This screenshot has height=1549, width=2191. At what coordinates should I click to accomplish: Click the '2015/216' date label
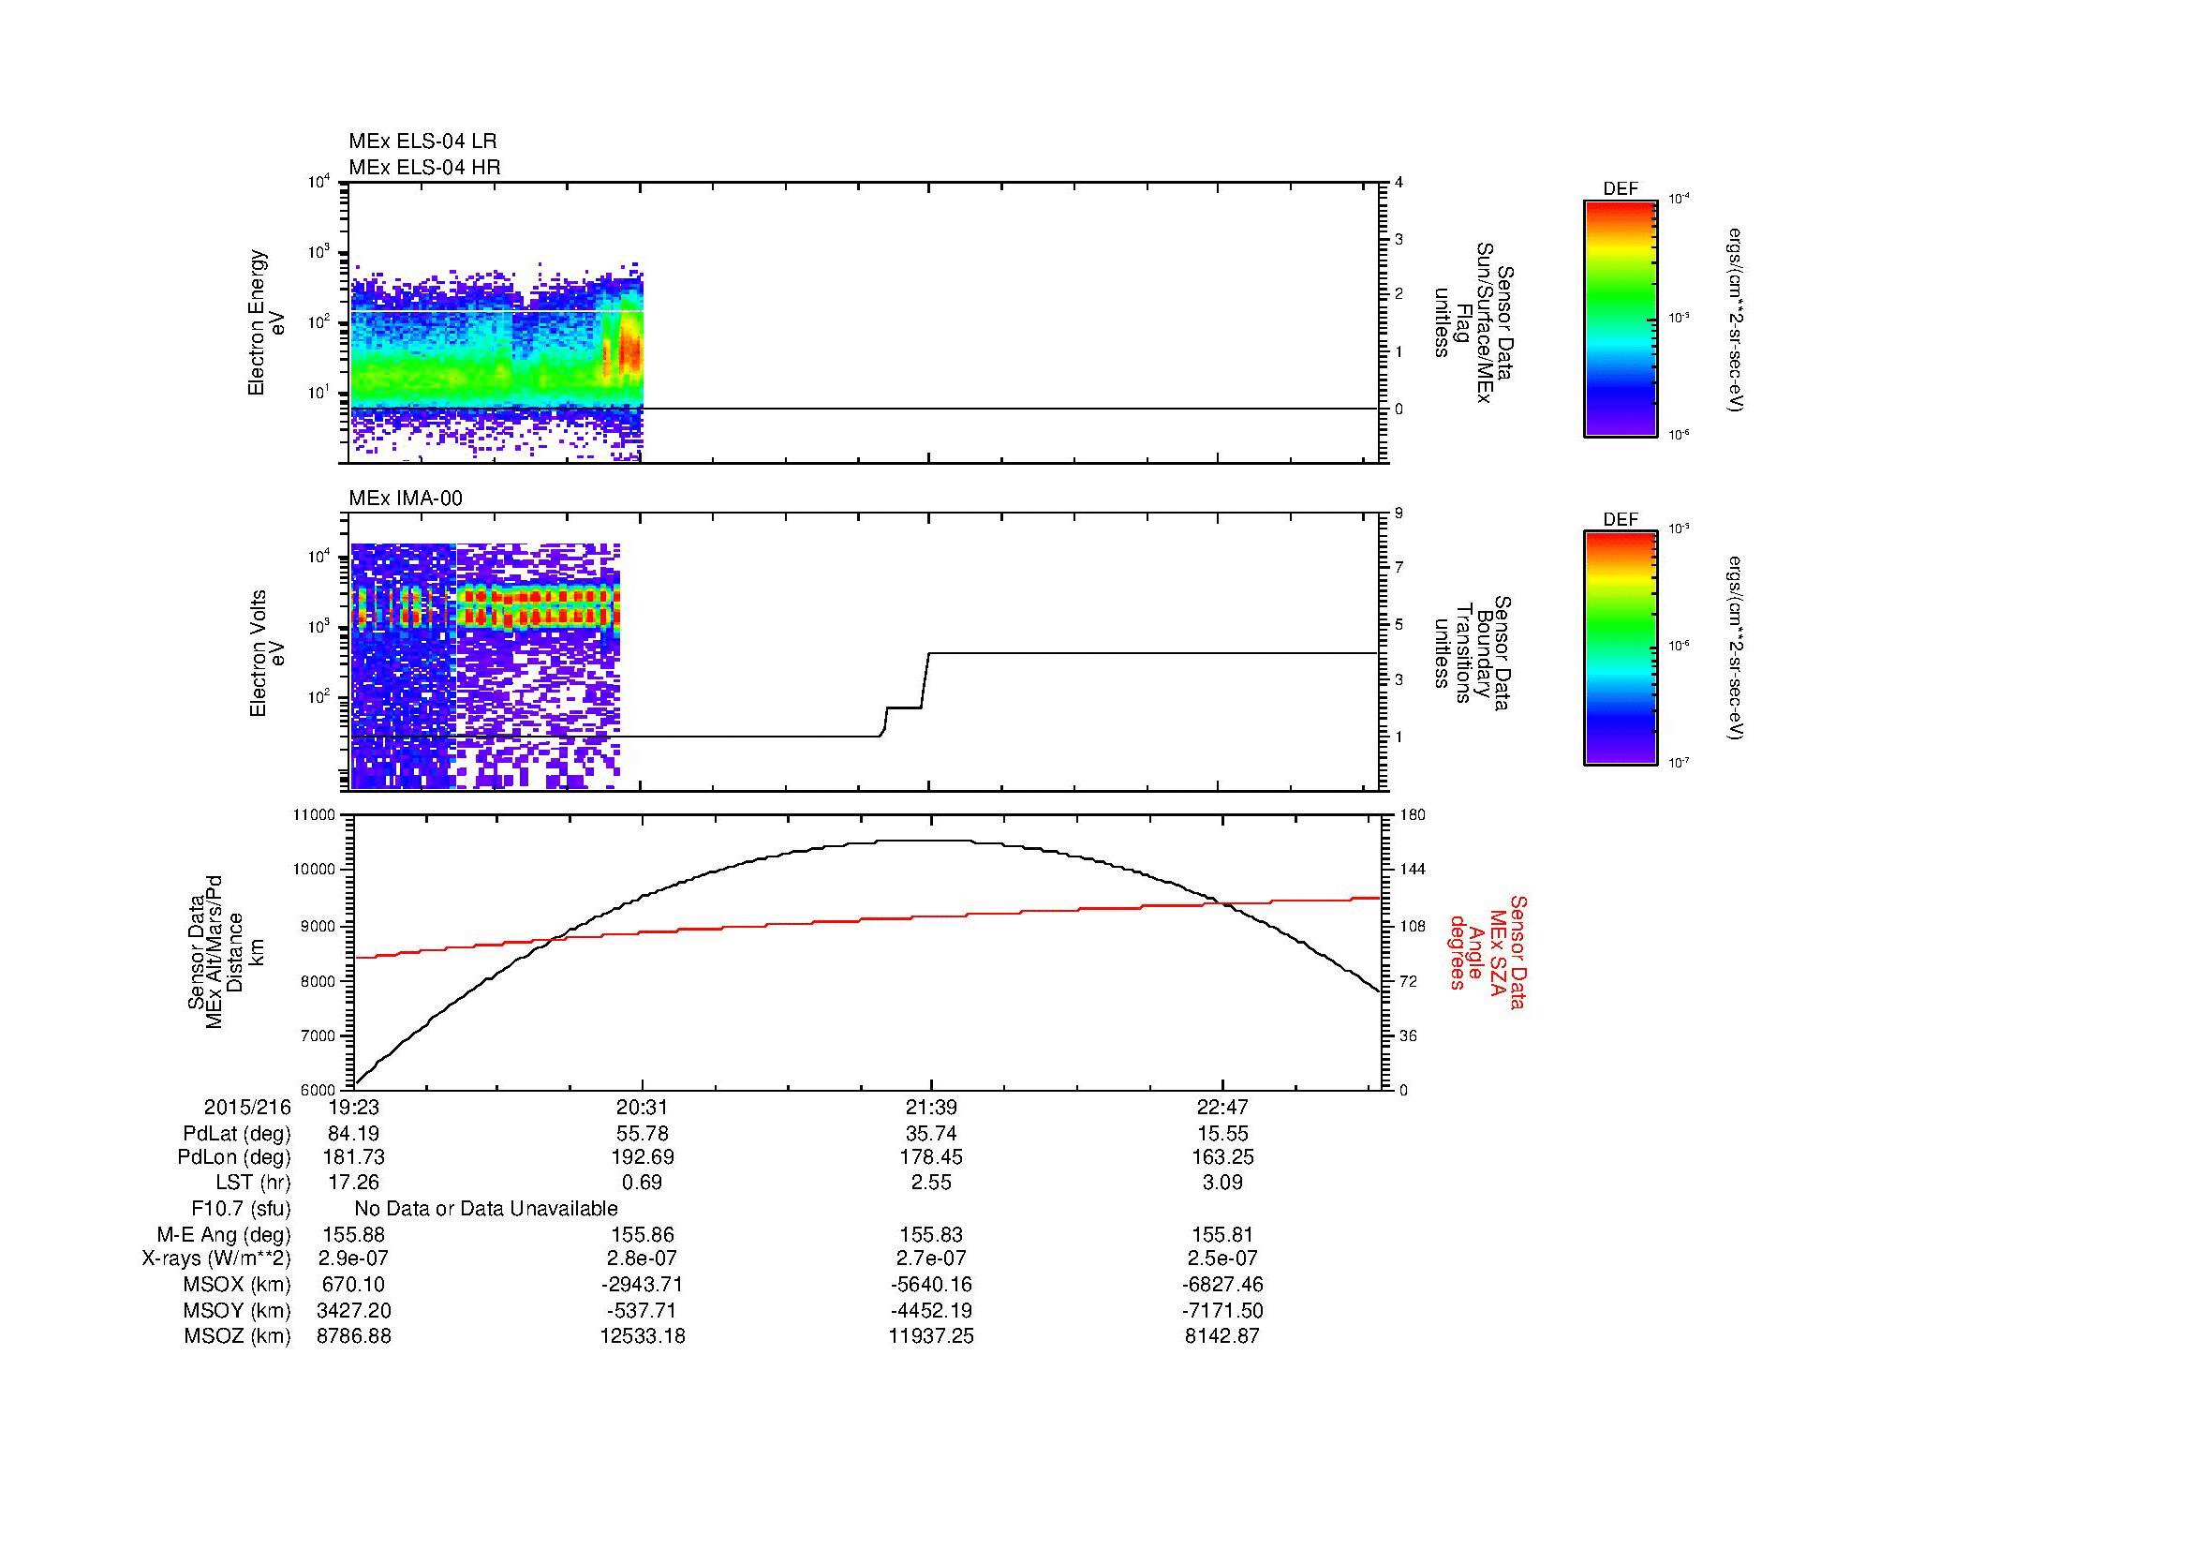(247, 1108)
